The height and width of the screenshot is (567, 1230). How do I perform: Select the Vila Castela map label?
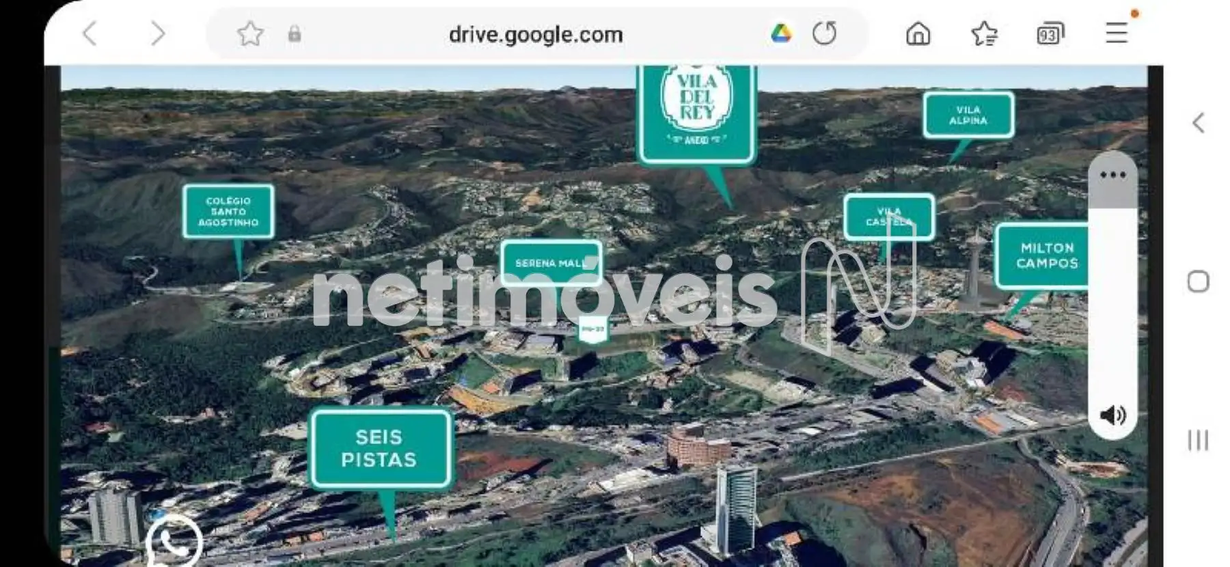[888, 217]
